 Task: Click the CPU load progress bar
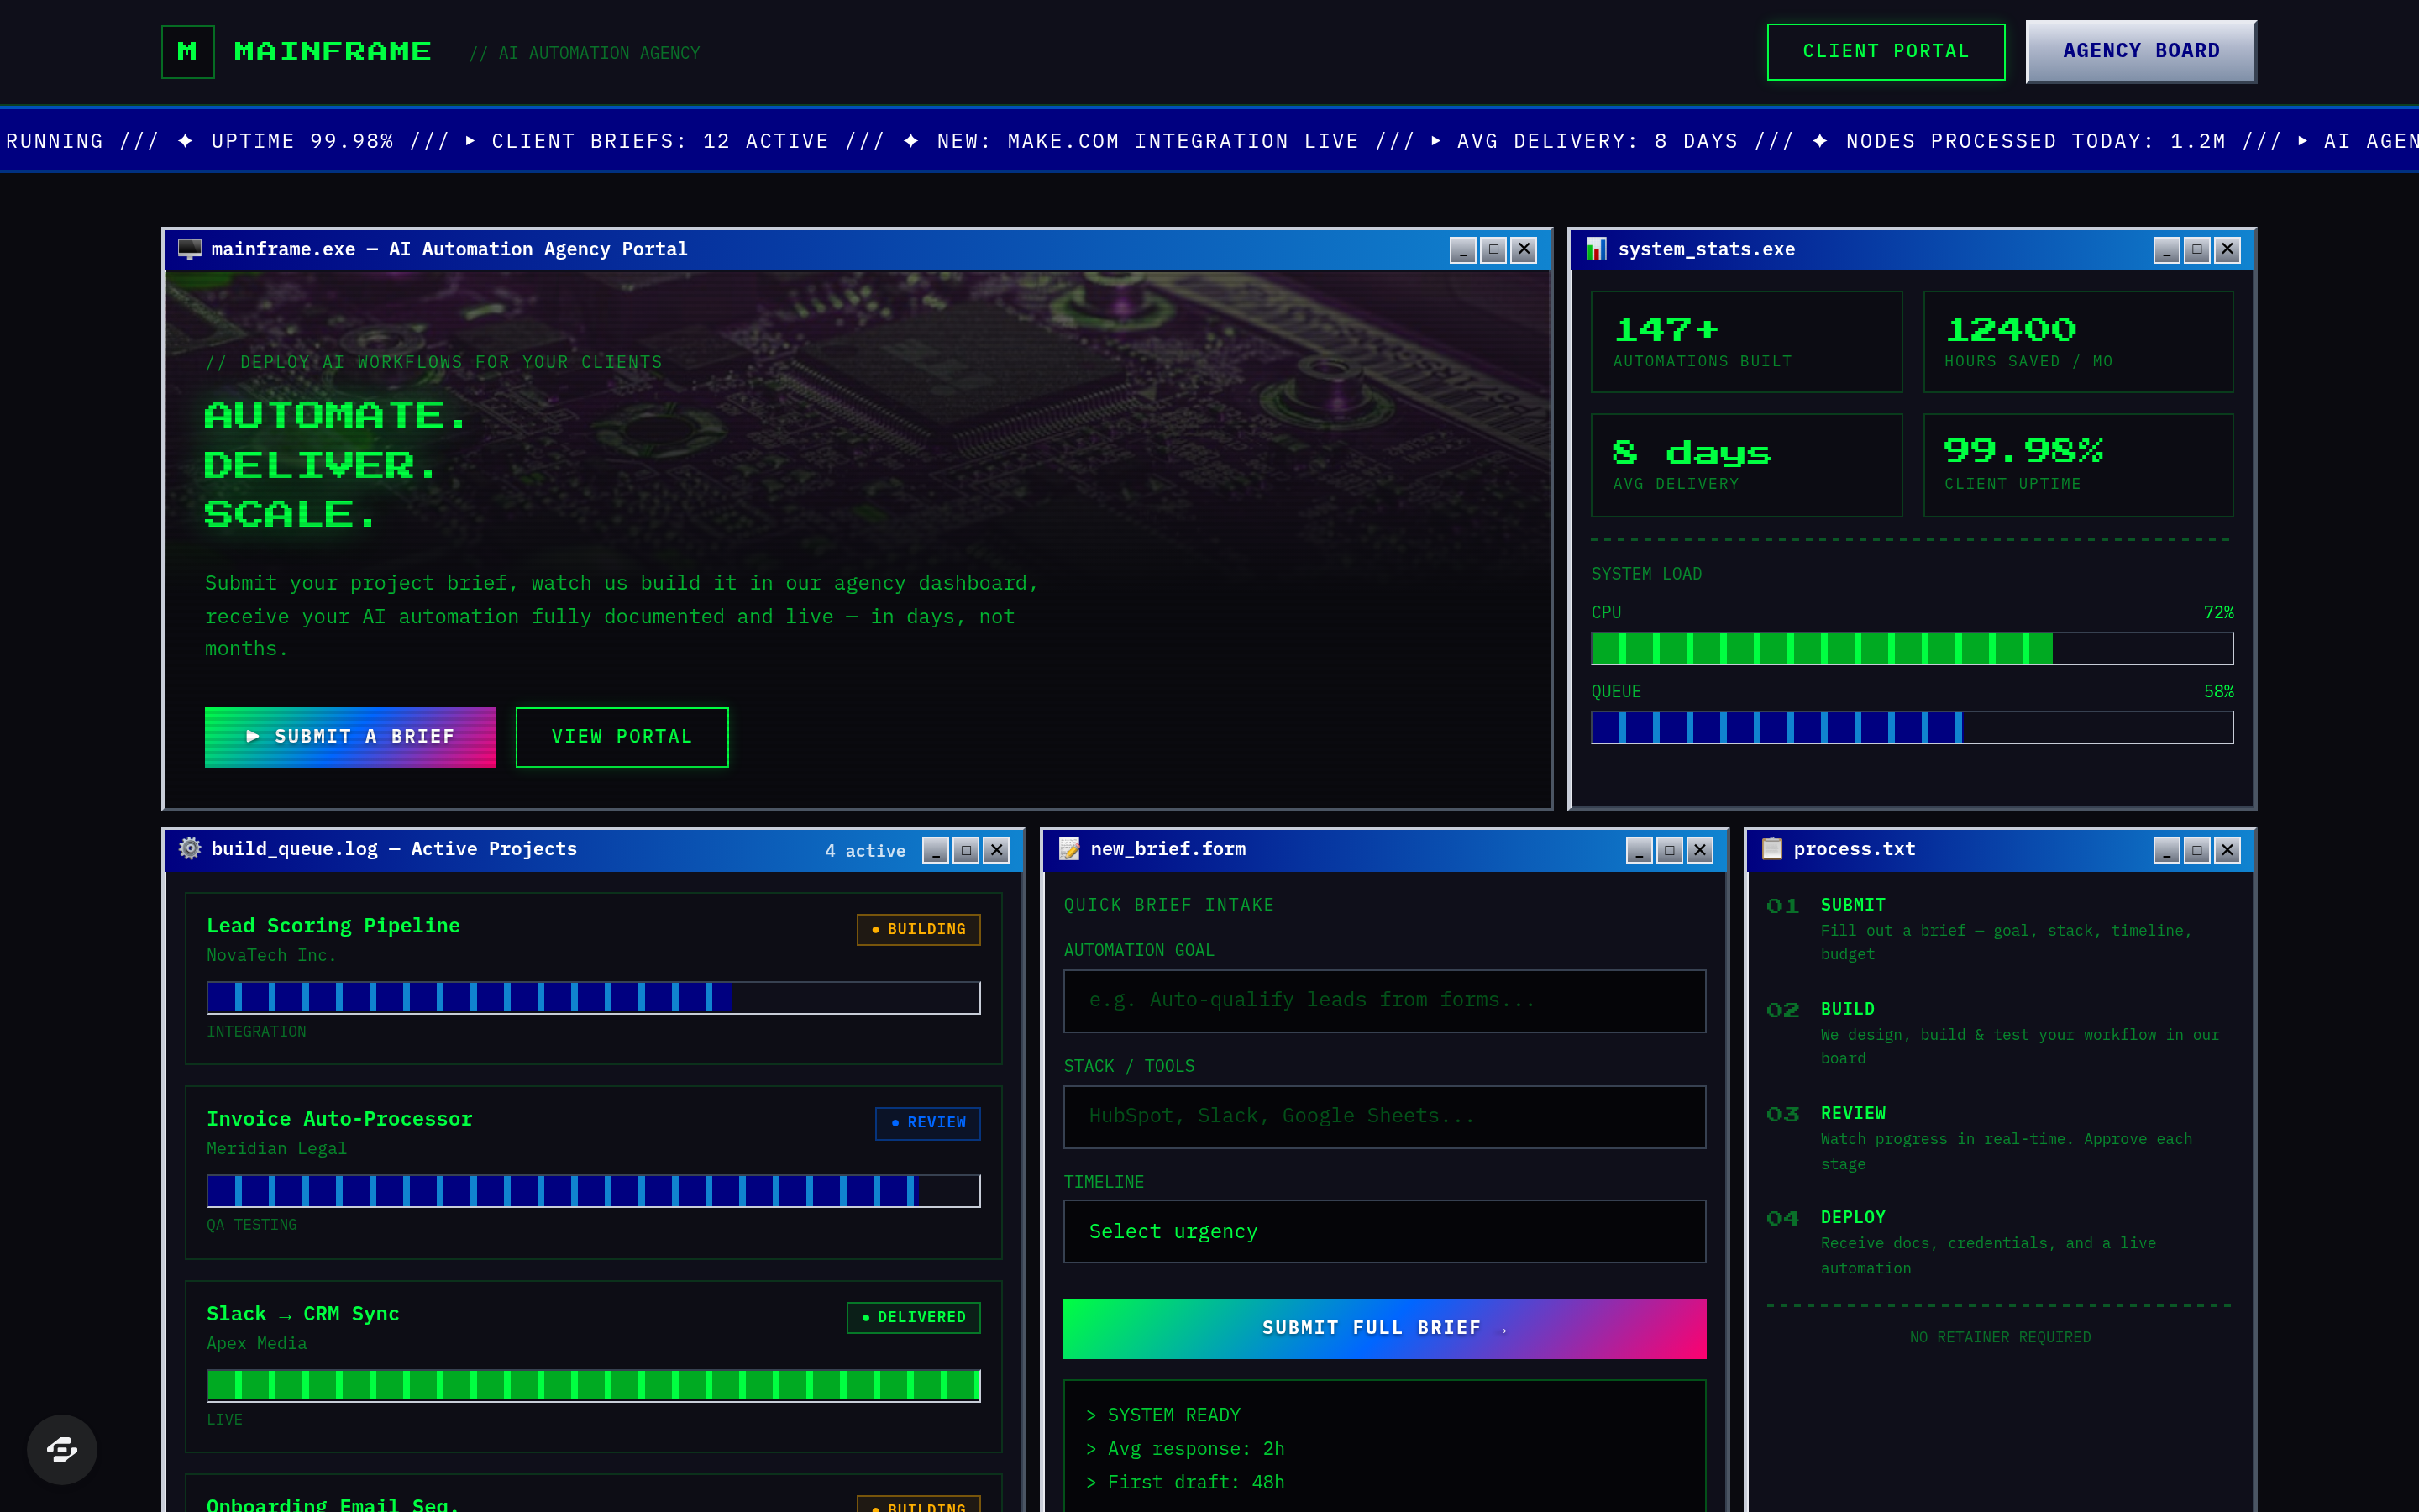[1913, 648]
